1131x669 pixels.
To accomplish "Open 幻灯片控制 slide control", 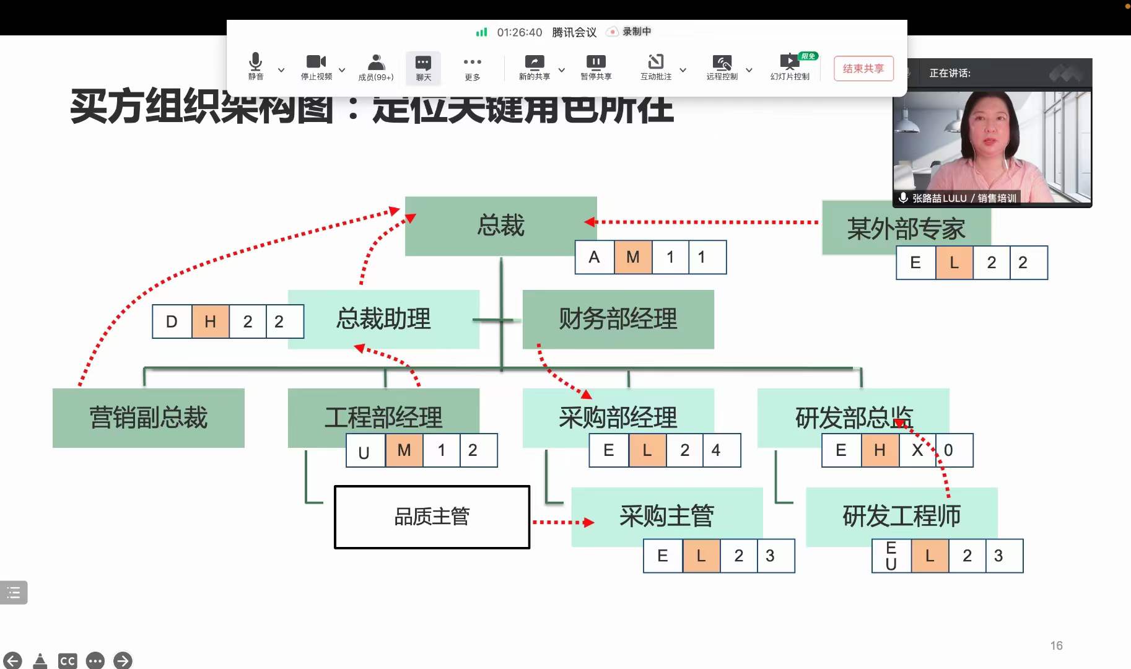I will [790, 67].
